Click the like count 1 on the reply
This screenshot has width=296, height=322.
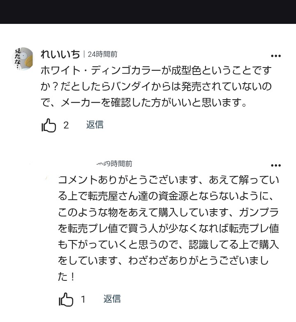coord(83,299)
